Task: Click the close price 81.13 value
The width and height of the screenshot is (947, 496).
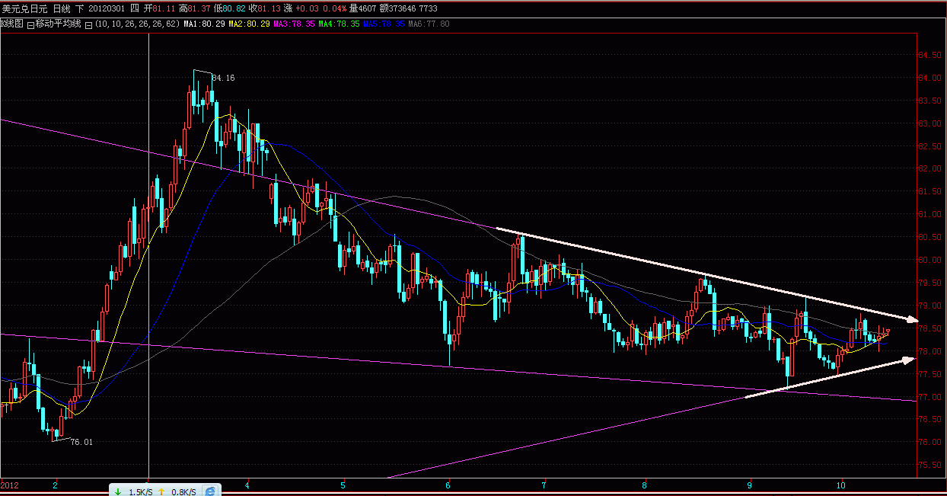Action: 269,8
